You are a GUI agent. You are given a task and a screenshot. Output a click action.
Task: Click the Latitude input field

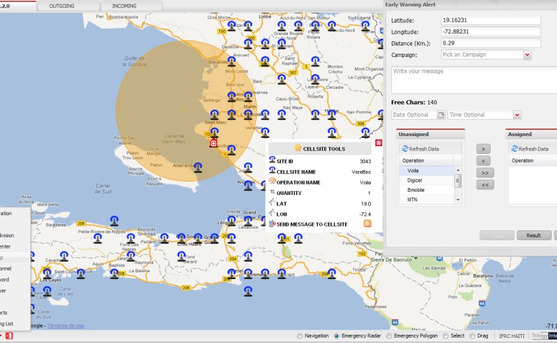[490, 20]
